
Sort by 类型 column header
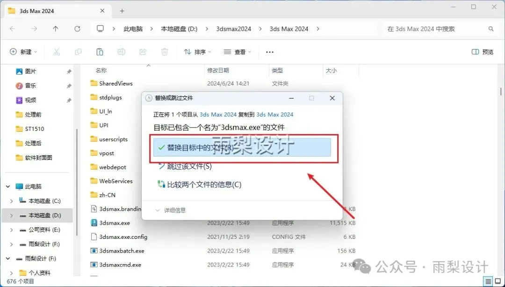click(x=277, y=70)
